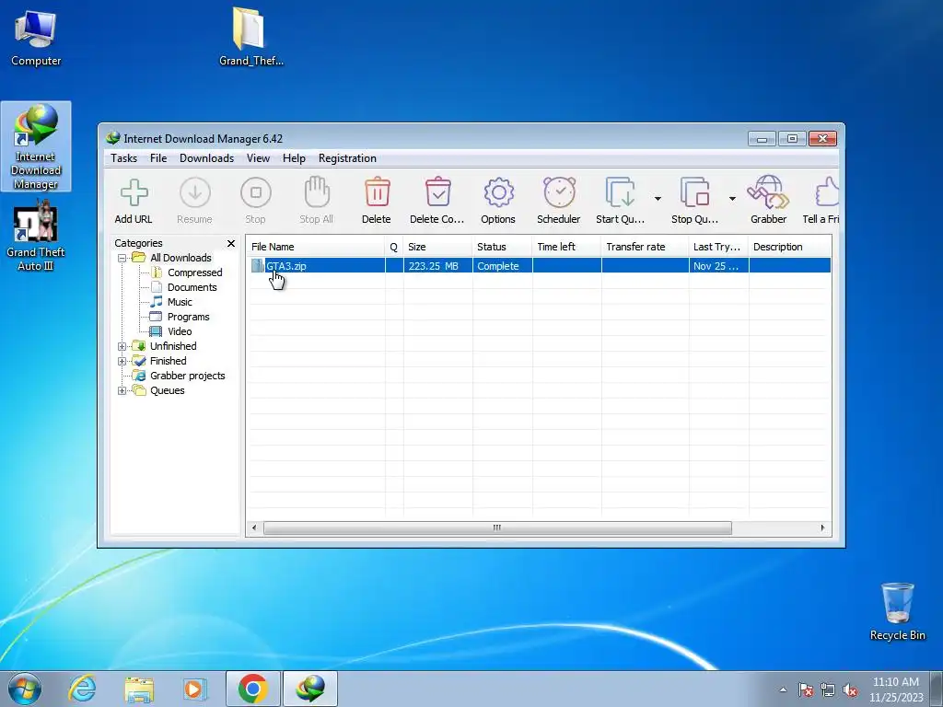The image size is (943, 707).
Task: Sort by Transfer rate column header
Action: pyautogui.click(x=645, y=247)
